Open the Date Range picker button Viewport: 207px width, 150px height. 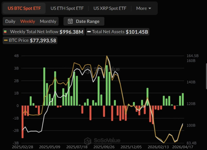click(x=84, y=21)
